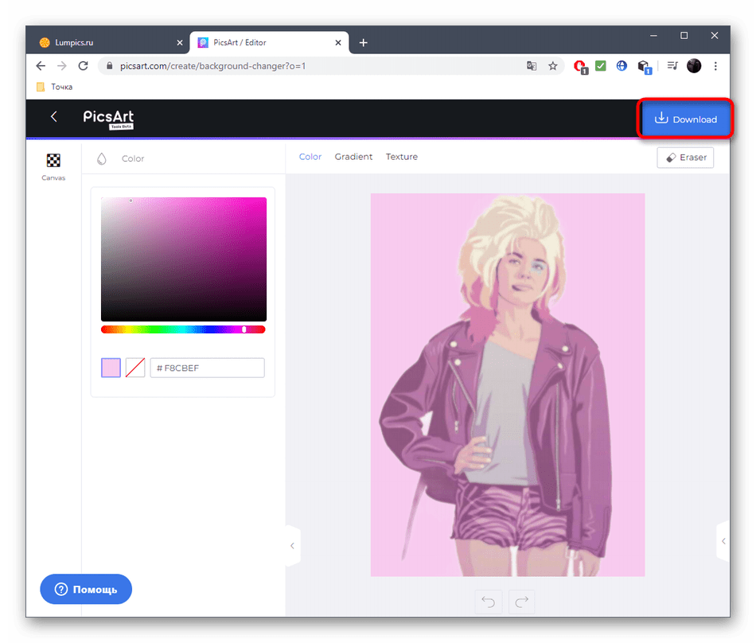Switch to the Texture tab
The image size is (756, 643).
402,157
